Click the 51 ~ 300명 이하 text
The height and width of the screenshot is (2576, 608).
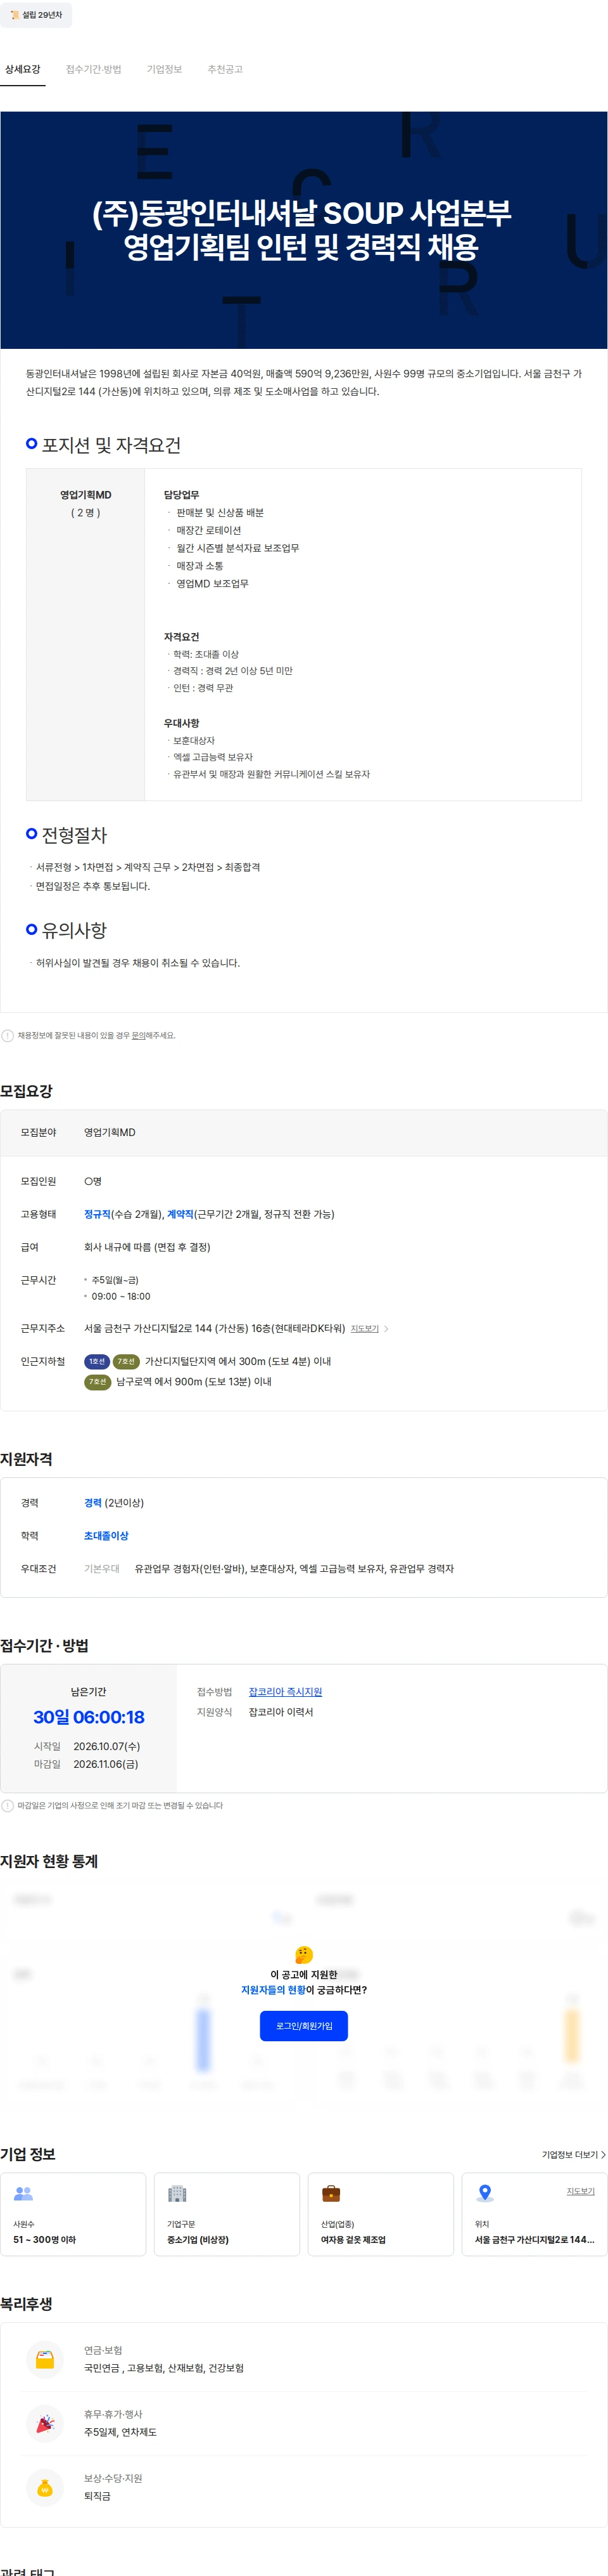44,2240
